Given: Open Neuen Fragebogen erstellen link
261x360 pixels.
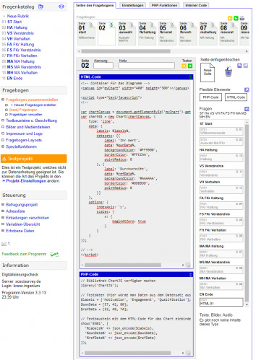Looking at the screenshot, I should pos(35,105).
